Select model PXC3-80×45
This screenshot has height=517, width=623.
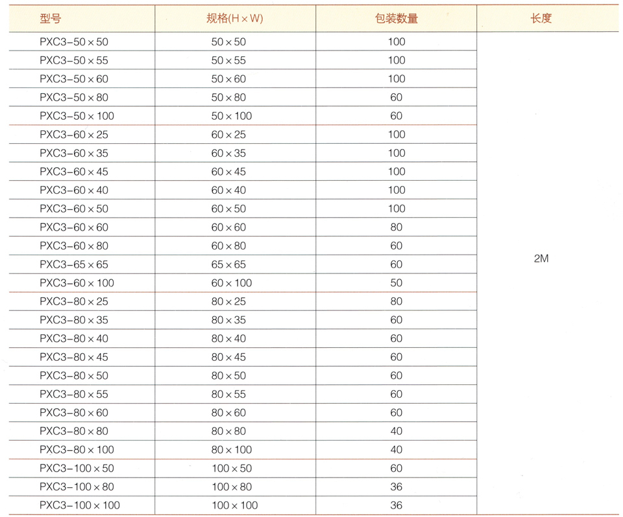tap(74, 357)
